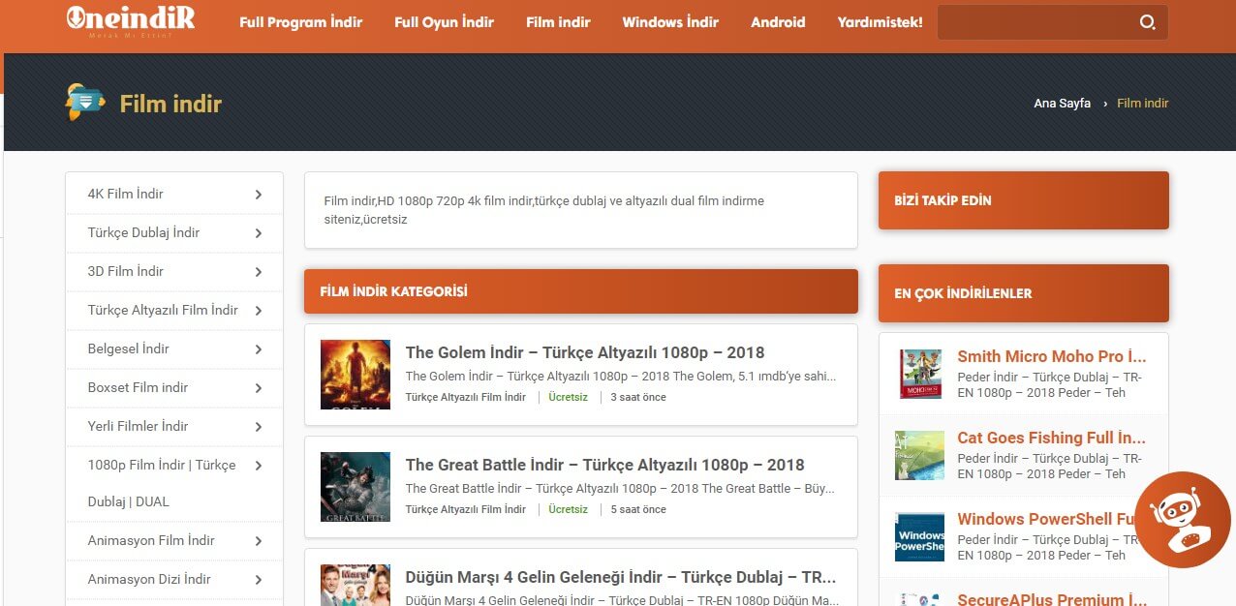Click Film indir breadcrumb link

coord(1143,103)
